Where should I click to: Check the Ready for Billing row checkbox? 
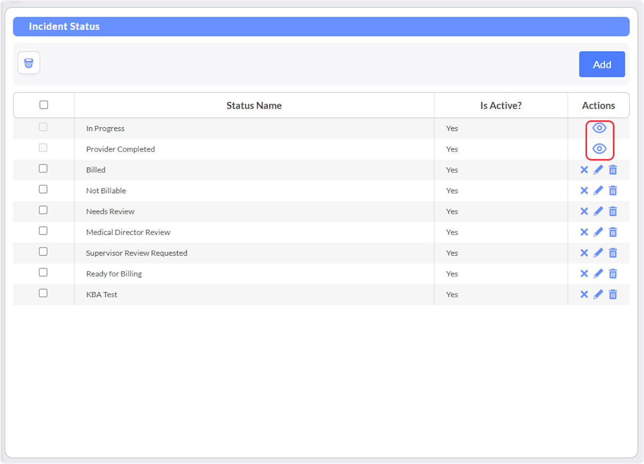[43, 272]
